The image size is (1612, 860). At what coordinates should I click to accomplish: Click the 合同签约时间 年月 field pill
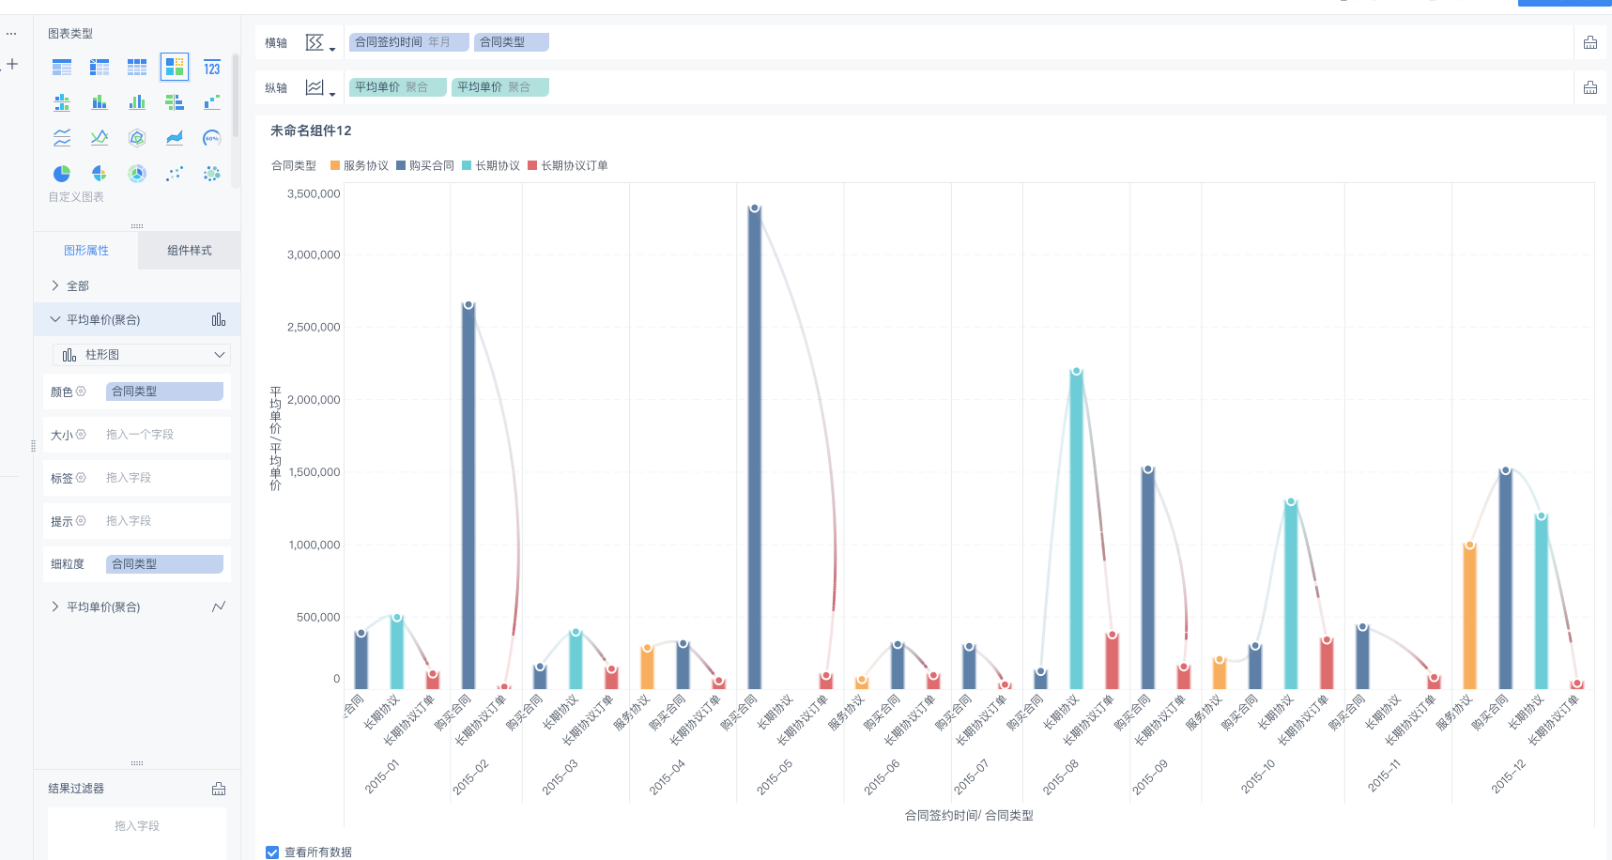408,42
